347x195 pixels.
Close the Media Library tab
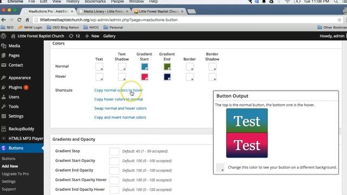(x=127, y=11)
